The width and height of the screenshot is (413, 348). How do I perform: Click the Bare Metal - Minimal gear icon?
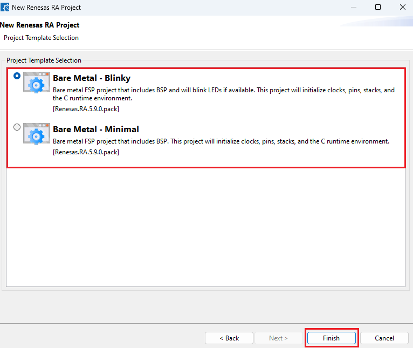pos(37,134)
